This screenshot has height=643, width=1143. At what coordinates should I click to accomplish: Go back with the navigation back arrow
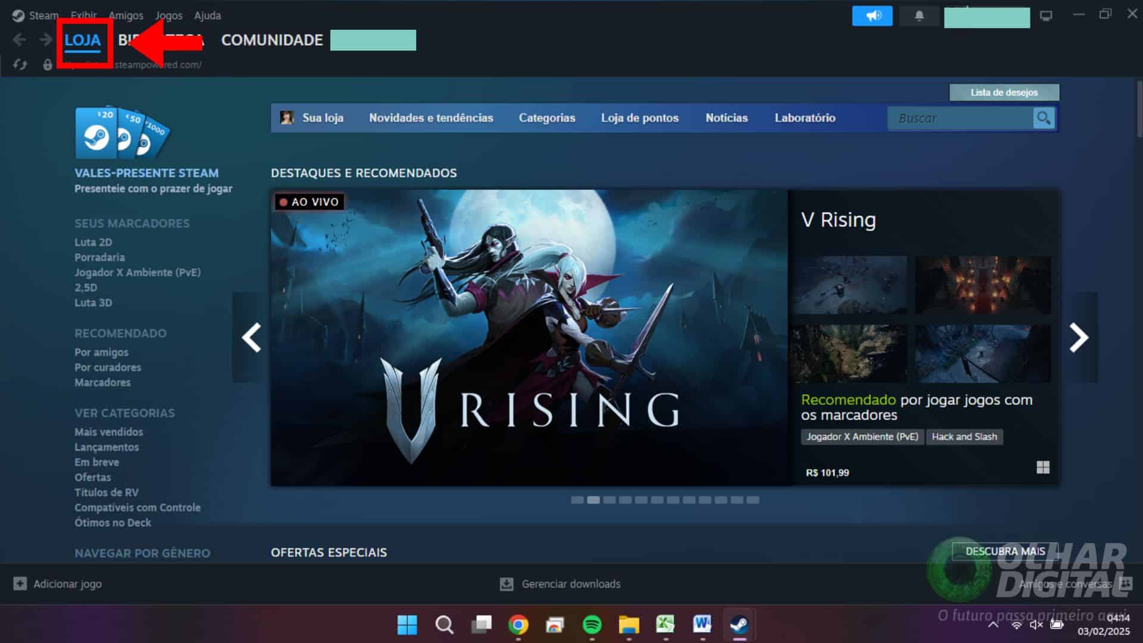coord(19,40)
